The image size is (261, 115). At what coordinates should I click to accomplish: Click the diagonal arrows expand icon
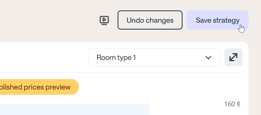[233, 57]
